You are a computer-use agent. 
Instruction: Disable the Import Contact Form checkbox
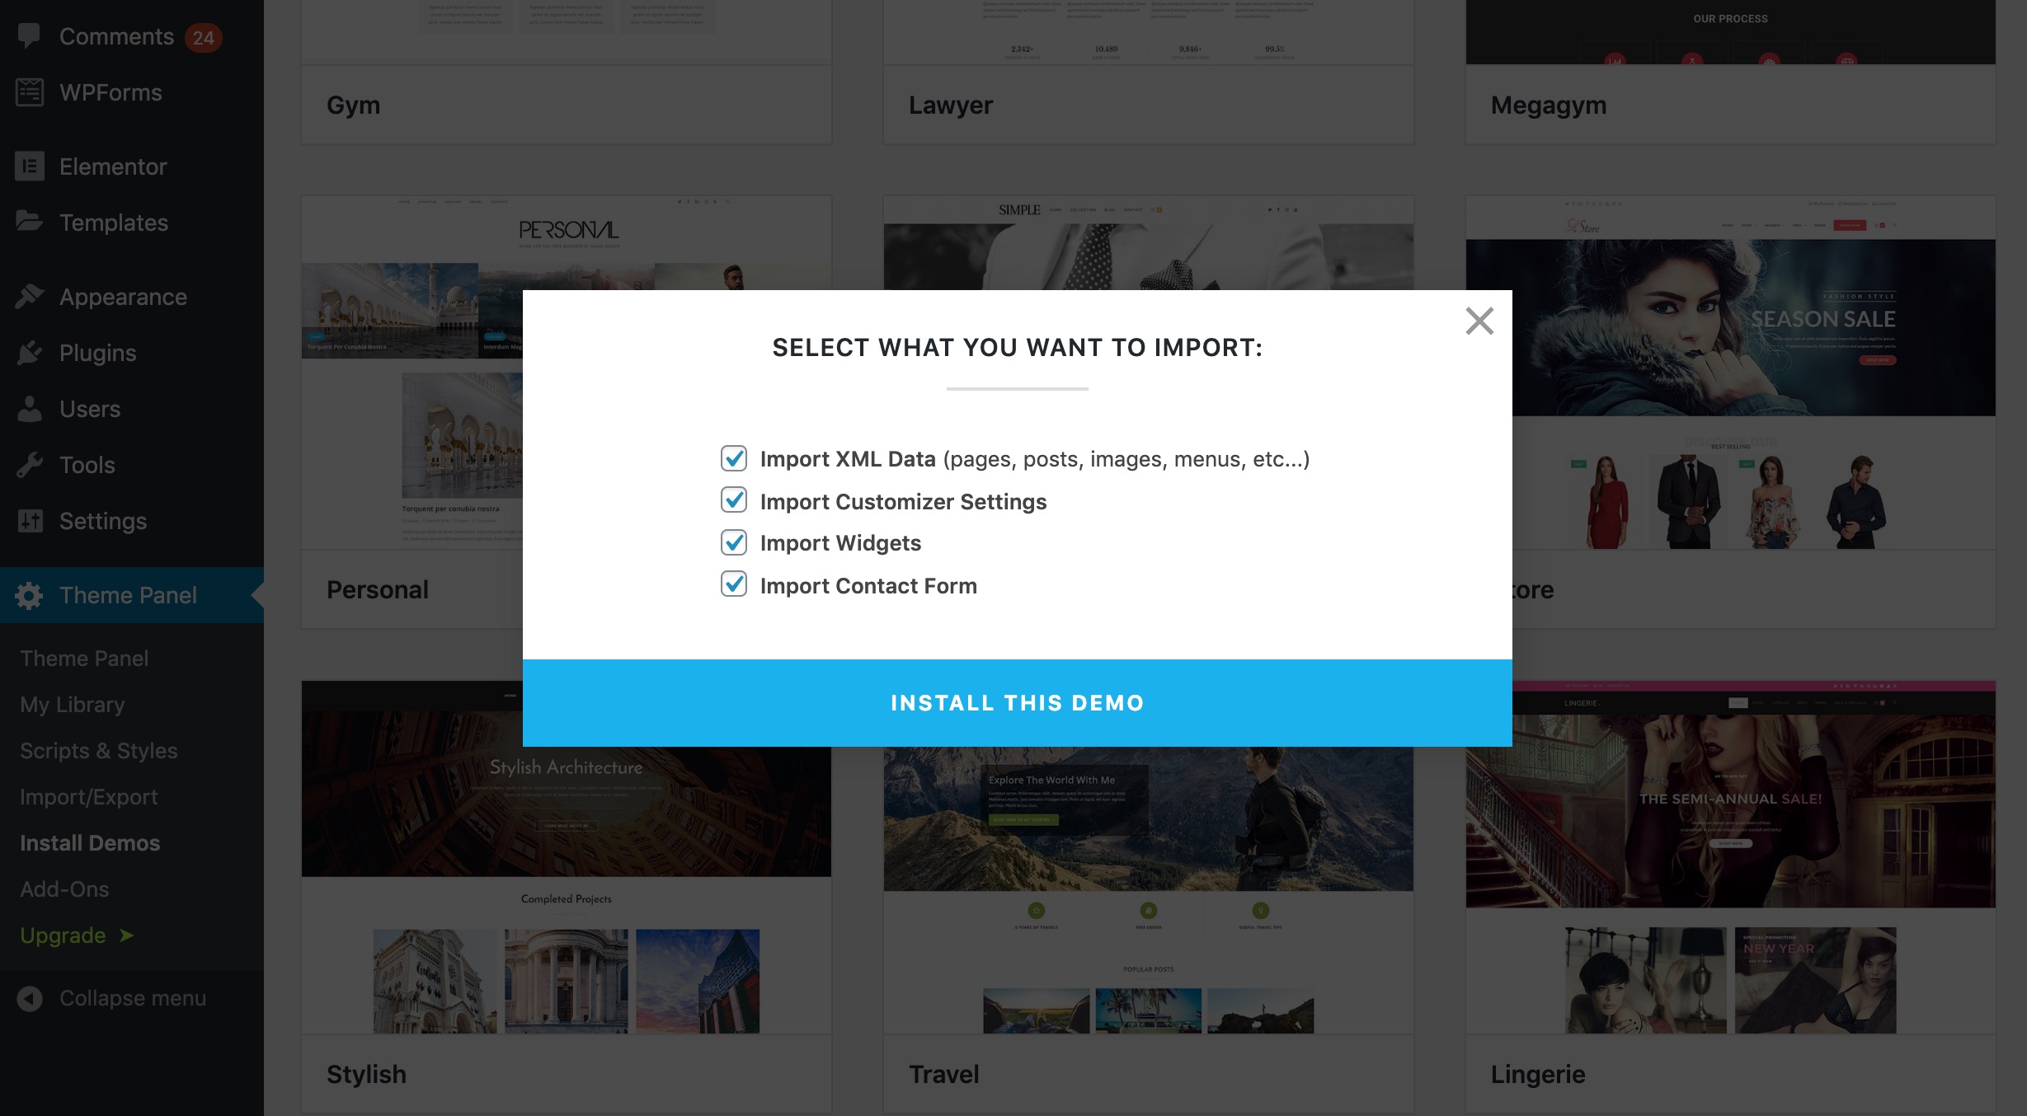(736, 585)
